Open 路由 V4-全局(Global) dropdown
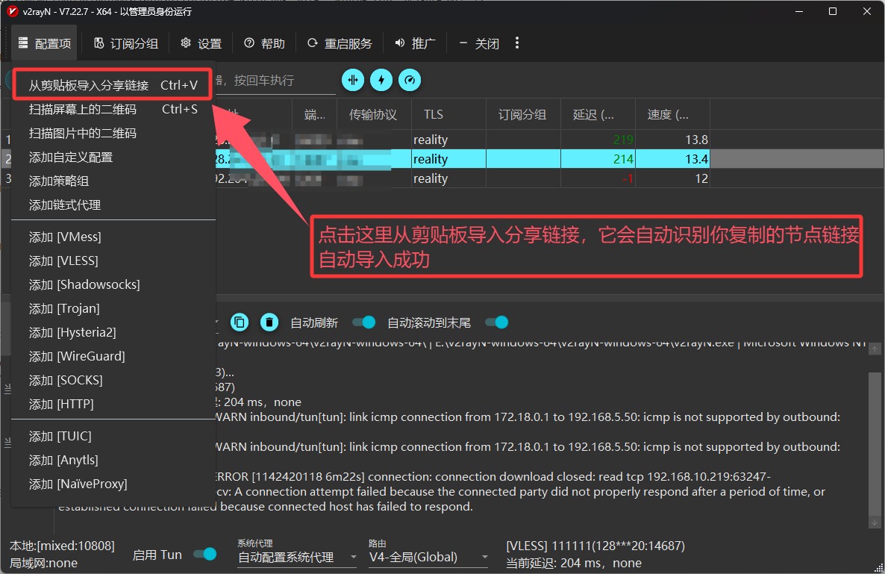The height and width of the screenshot is (574, 885). click(x=428, y=558)
